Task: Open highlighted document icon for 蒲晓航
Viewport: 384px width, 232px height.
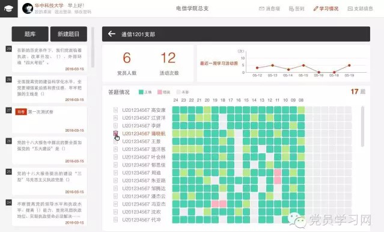Action: click(115, 133)
